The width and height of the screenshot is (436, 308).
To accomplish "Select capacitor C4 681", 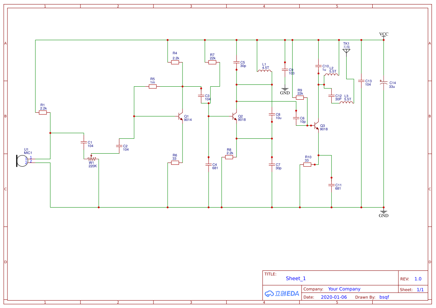I will 209,165.
